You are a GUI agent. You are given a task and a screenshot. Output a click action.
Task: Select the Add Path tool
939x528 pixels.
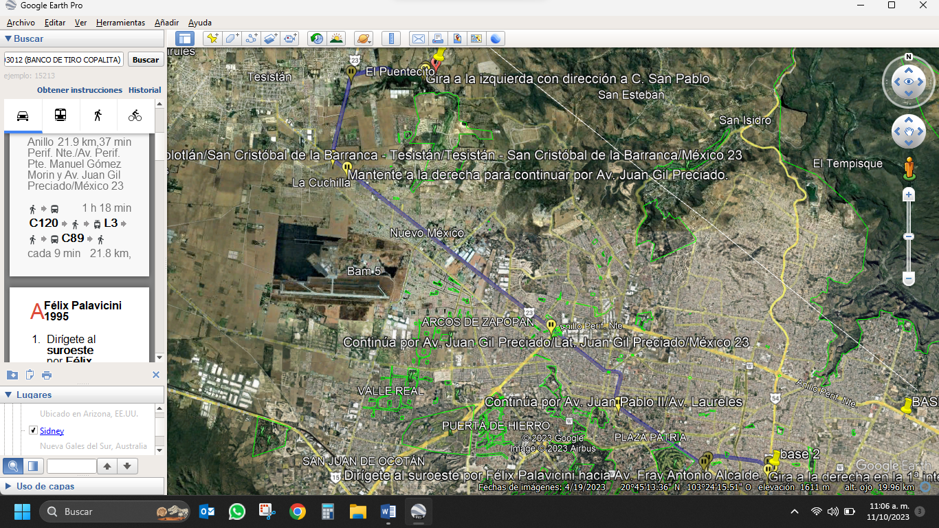click(252, 38)
